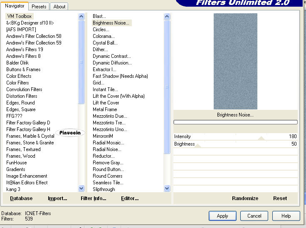Click the category list scrollbar thumb

(x=81, y=62)
